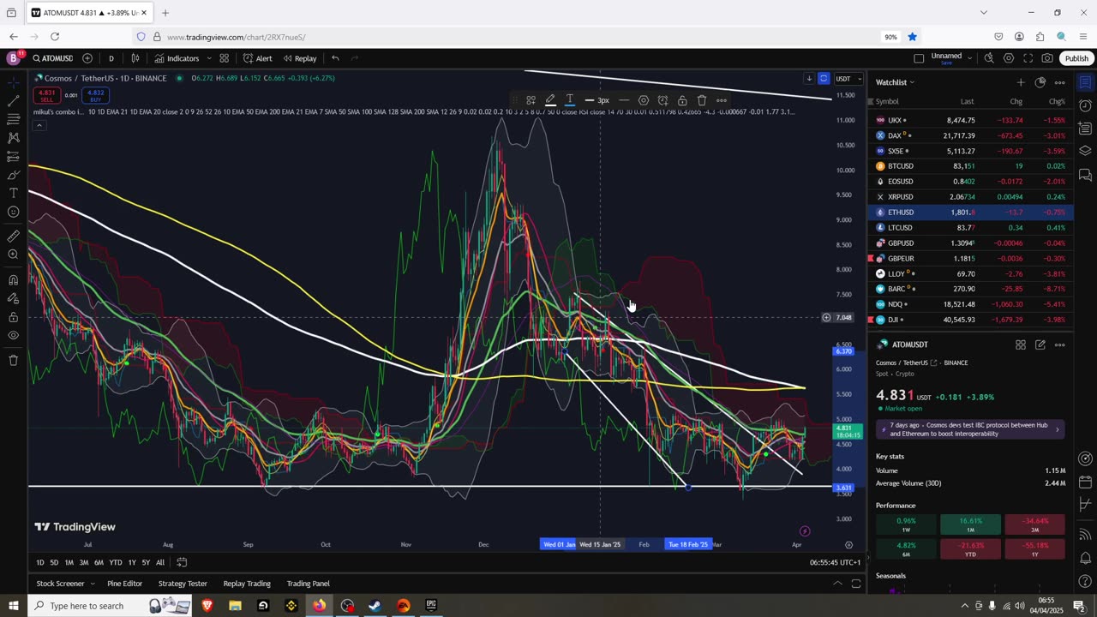Viewport: 1097px width, 617px height.
Task: Expand the favorite indicators dropdown arrow
Action: tap(209, 58)
